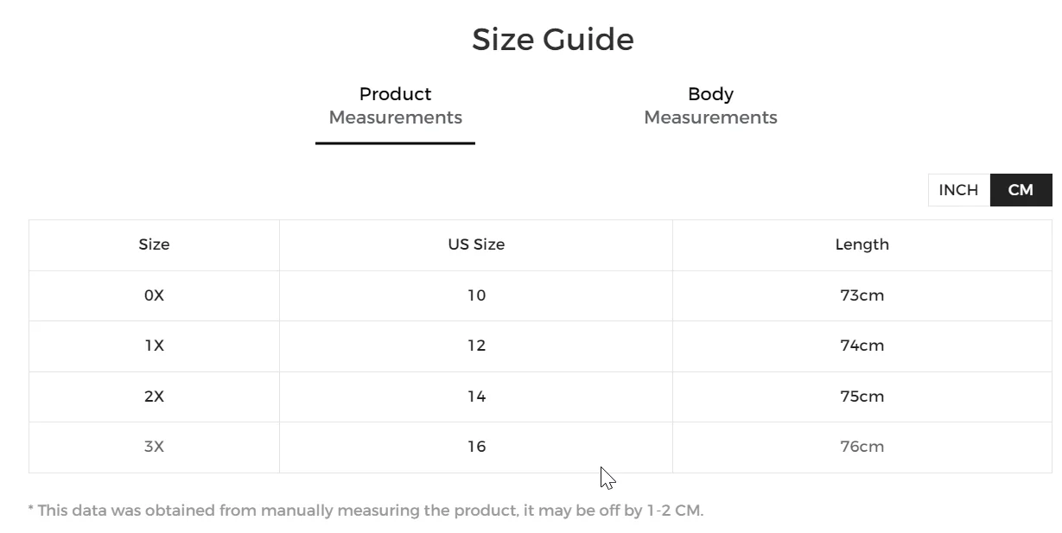This screenshot has width=1062, height=533.
Task: Open the Body Measurements tab
Action: (710, 106)
